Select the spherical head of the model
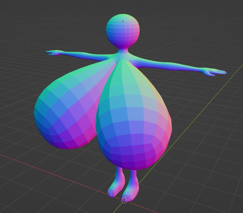Viewport: 243px width, 213px height. pyautogui.click(x=123, y=31)
